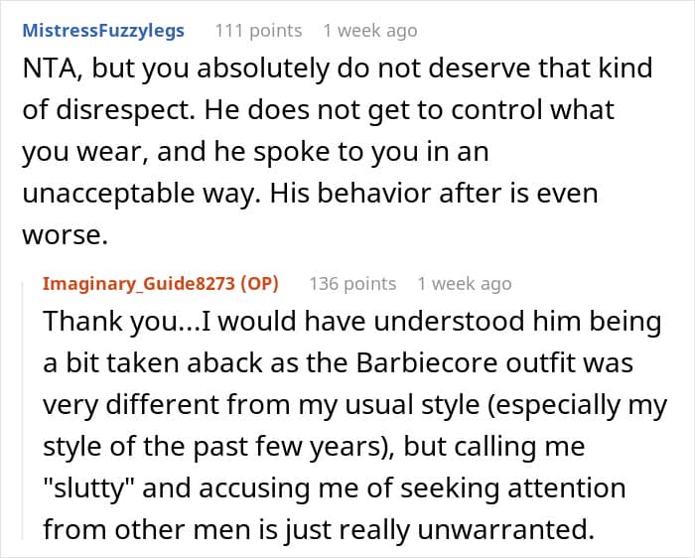Open Imaginary_Guide8273 user profile
This screenshot has height=558, width=695.
[139, 284]
